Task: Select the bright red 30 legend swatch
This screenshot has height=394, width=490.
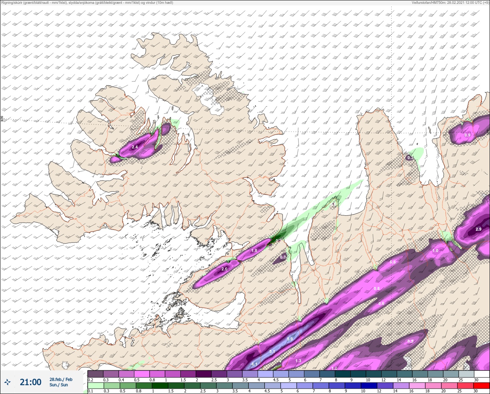Action: (x=482, y=386)
